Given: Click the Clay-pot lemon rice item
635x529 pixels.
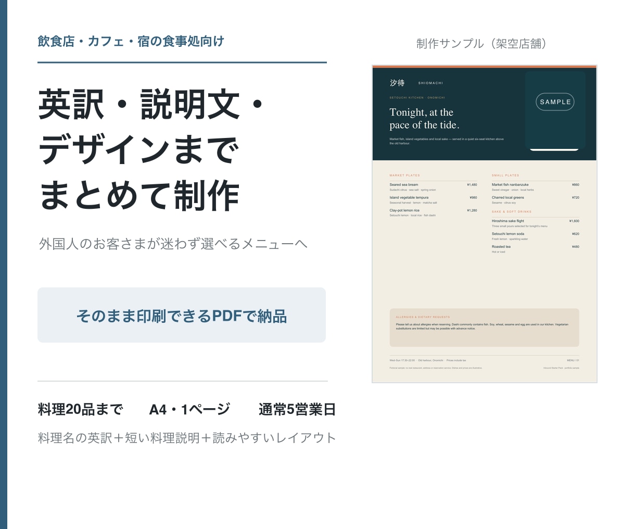Looking at the screenshot, I should (404, 210).
